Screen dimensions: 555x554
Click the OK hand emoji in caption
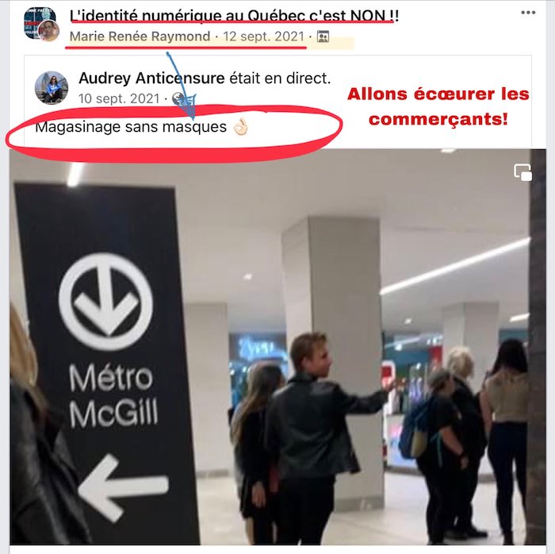click(241, 126)
